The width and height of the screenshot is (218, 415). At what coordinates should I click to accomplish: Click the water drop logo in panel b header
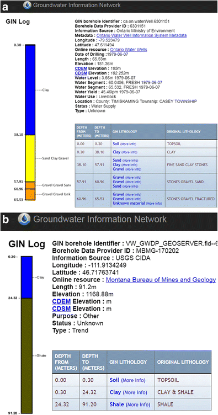pos(25,220)
